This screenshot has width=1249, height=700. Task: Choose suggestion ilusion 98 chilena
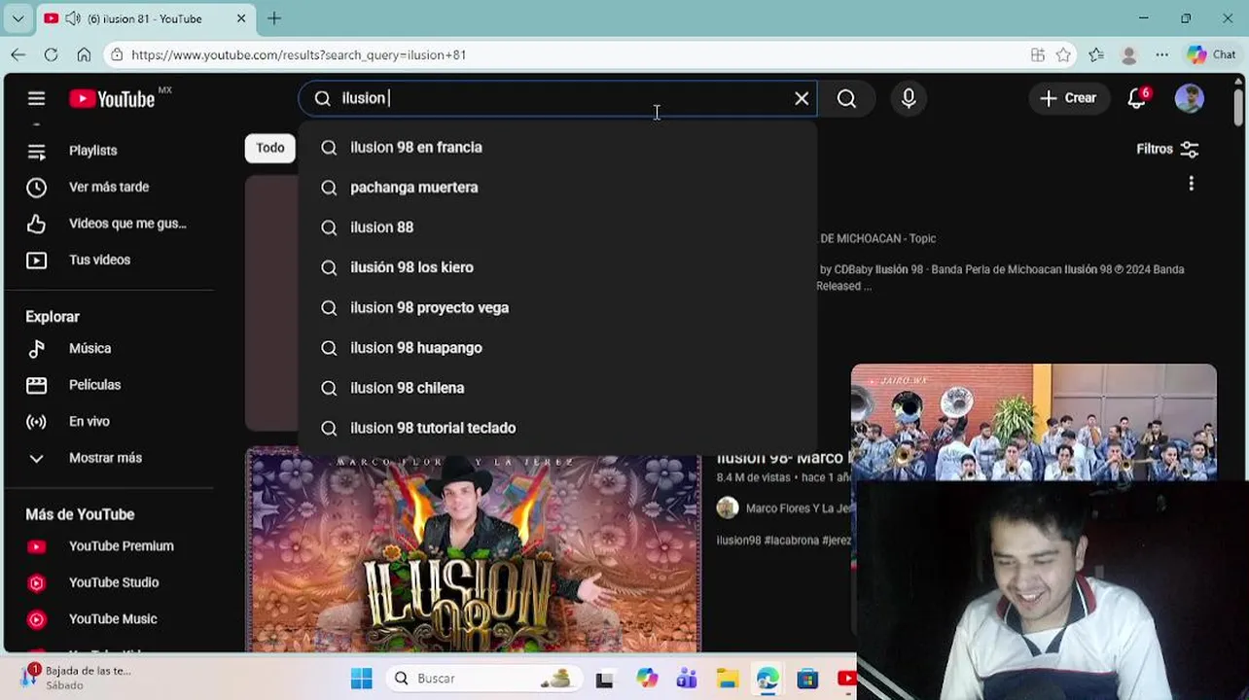pyautogui.click(x=557, y=388)
